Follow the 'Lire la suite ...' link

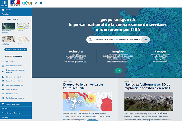pos(93,120)
